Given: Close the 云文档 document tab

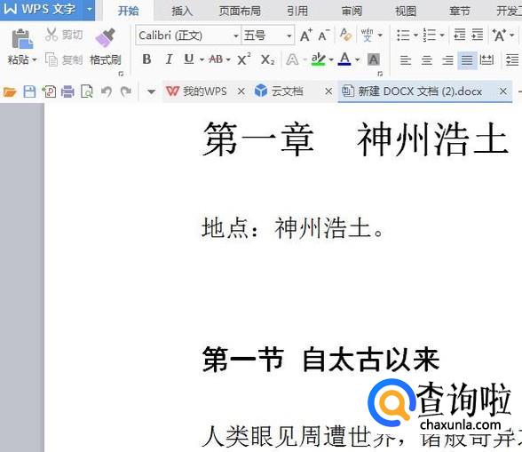Looking at the screenshot, I should coord(328,91).
